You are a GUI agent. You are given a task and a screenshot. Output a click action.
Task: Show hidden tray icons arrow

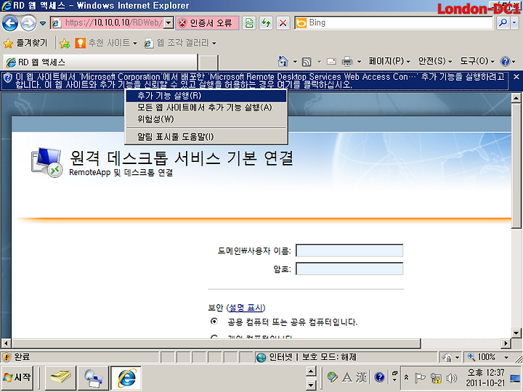pos(406,377)
